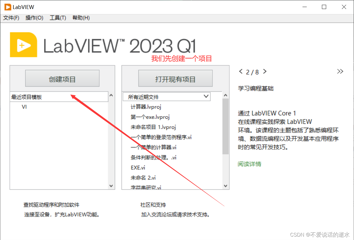354x240 pixels.
Task: Maximize the LabVIEW window
Action: coord(324,7)
